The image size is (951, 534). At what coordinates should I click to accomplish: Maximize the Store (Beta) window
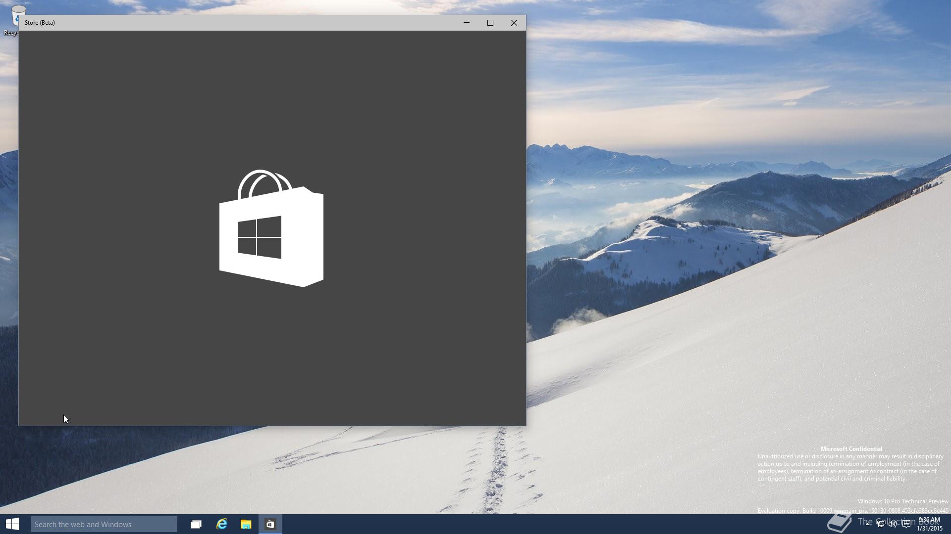click(490, 23)
